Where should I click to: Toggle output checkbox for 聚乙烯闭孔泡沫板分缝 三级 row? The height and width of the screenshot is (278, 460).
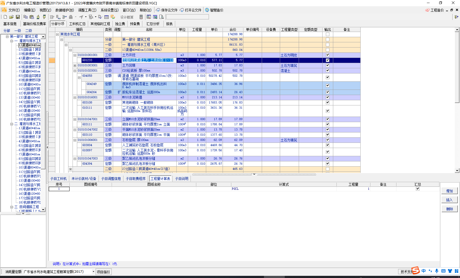[x=327, y=158]
